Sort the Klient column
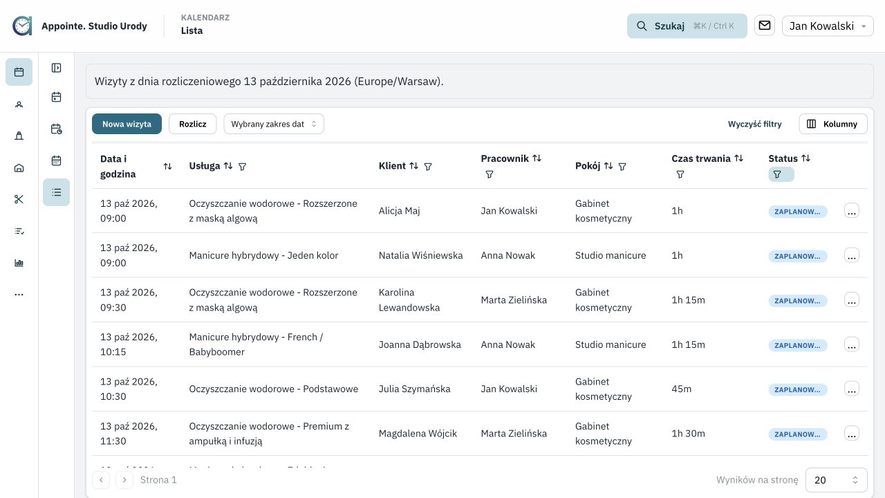885x498 pixels. 413,166
